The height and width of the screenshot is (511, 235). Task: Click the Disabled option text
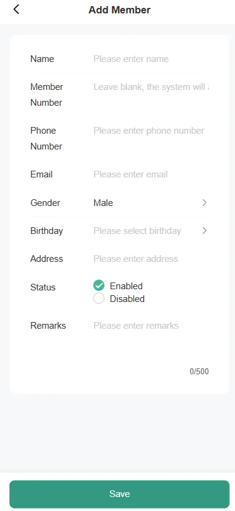[128, 299]
